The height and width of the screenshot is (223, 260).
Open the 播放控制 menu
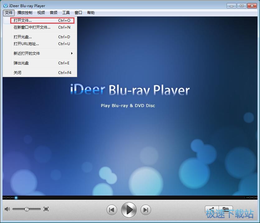click(25, 12)
